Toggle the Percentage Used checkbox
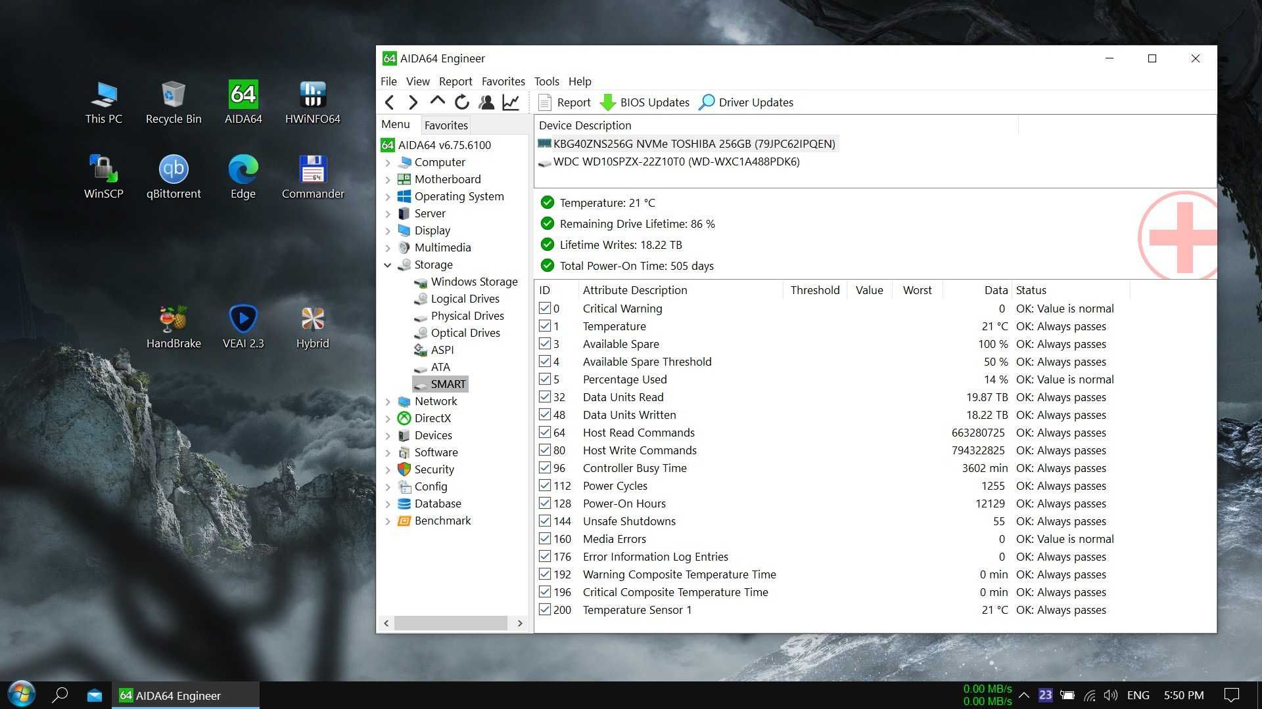The width and height of the screenshot is (1262, 709). click(x=545, y=379)
